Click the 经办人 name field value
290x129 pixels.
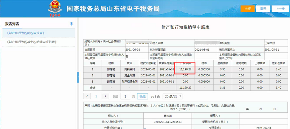point(167,116)
